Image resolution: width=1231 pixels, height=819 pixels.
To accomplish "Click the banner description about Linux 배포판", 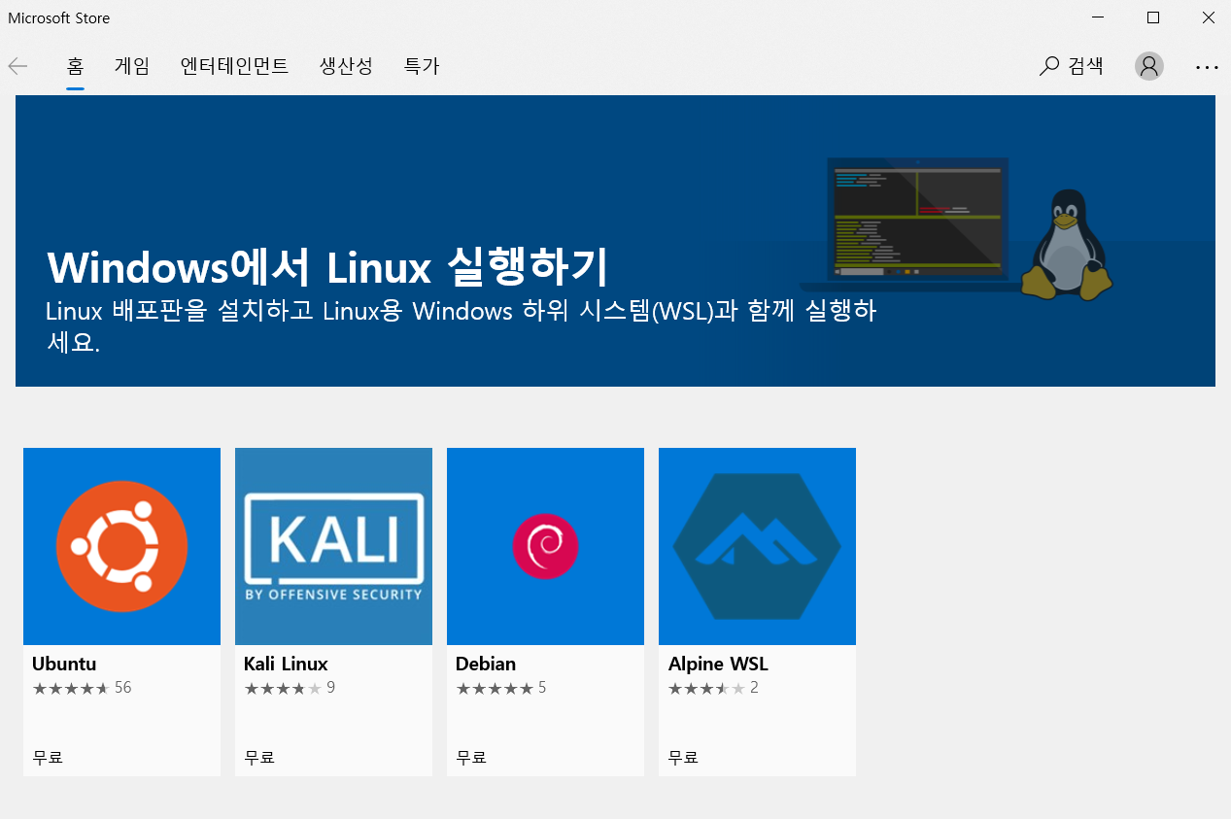I will click(462, 326).
